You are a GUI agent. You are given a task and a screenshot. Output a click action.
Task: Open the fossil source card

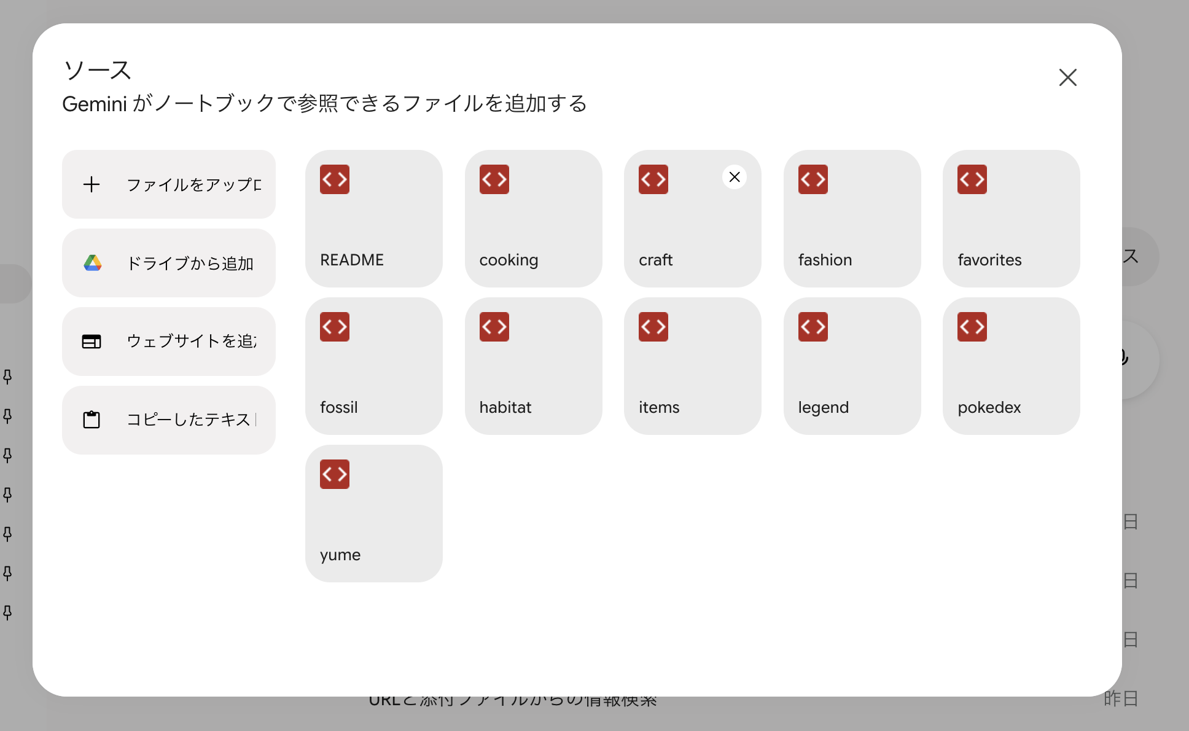click(374, 366)
